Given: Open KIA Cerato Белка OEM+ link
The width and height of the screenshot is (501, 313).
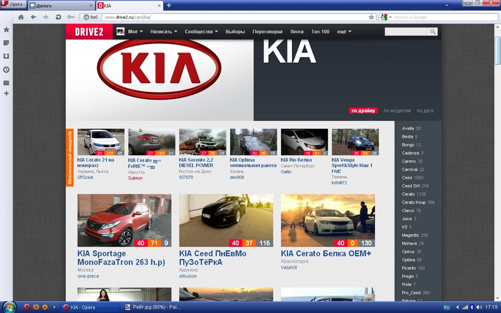Looking at the screenshot, I should pyautogui.click(x=326, y=254).
